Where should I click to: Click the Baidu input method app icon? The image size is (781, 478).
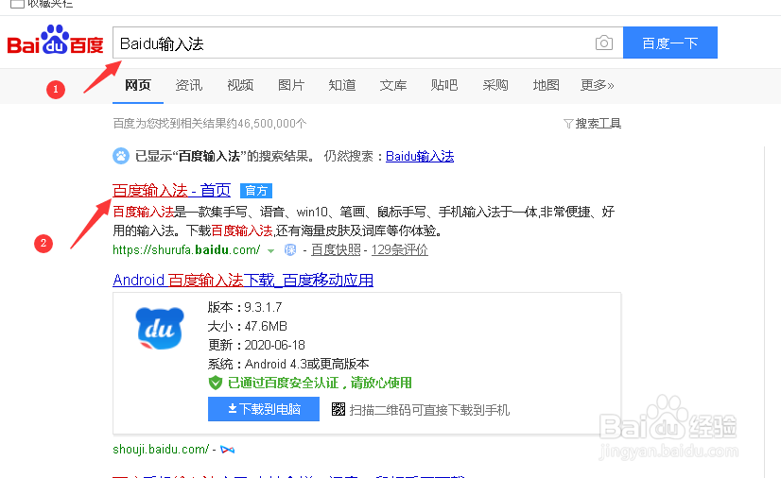pyautogui.click(x=160, y=328)
